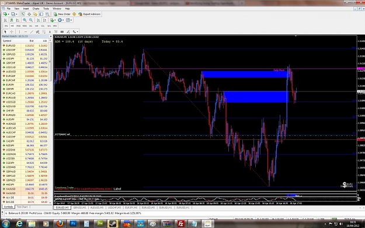Image resolution: width=365 pixels, height=228 pixels.
Task: Expand the New Chart dropdown arrow
Action: tap(8, 14)
